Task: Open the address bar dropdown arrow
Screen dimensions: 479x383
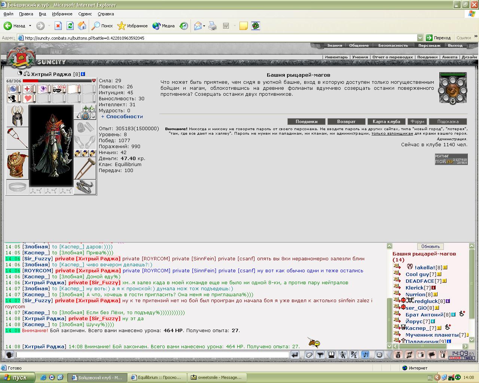Action: tap(419, 38)
